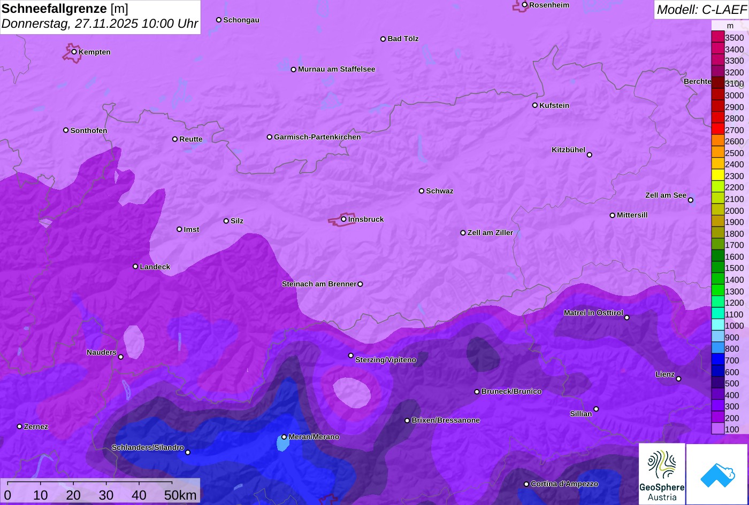The width and height of the screenshot is (749, 505).
Task: Click the '3100' value in the legend
Action: [735, 84]
